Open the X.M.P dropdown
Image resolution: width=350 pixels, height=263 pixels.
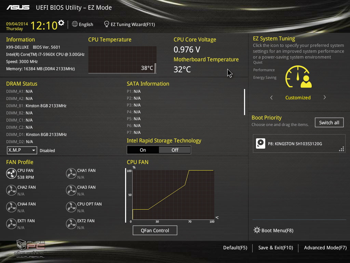(x=22, y=150)
